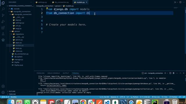Open the Extensions view
The height and width of the screenshot is (104, 186).
(3, 28)
